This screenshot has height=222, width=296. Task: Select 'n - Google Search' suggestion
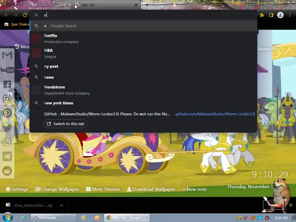coord(143,26)
